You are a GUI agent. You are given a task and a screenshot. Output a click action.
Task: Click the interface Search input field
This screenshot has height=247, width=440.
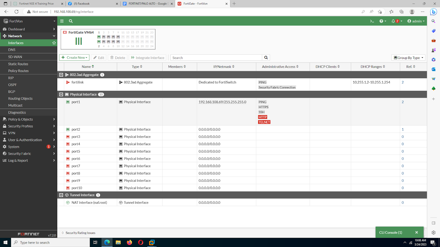coord(216,58)
